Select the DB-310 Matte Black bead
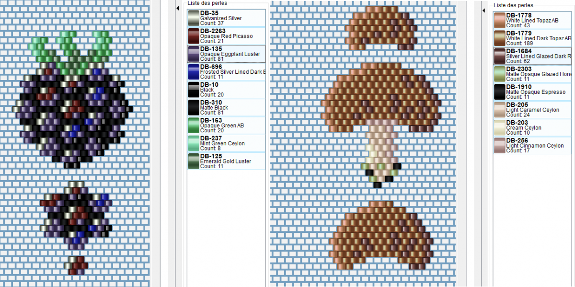The height and width of the screenshot is (287, 575). click(x=225, y=107)
